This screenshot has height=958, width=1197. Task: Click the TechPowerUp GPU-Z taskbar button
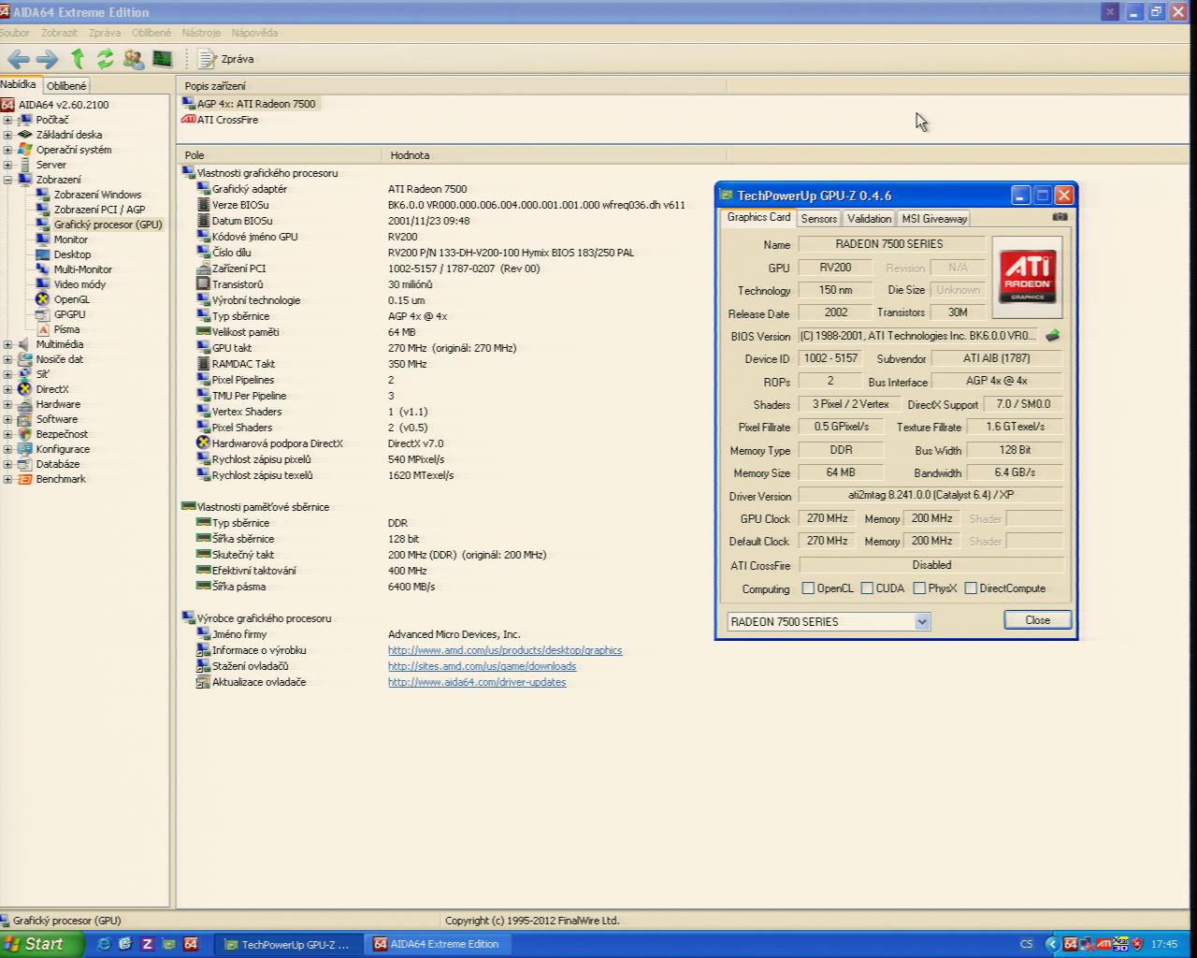click(x=288, y=944)
